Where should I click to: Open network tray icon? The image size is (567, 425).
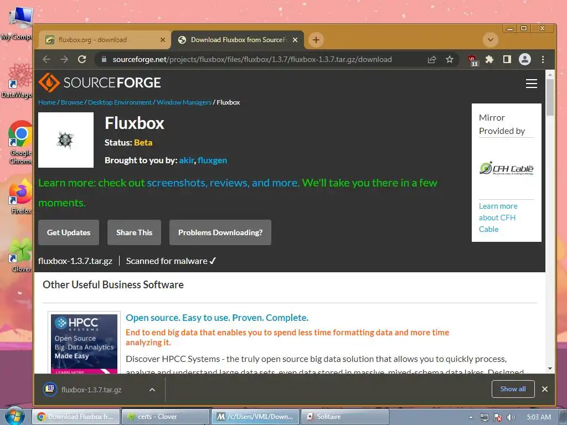pyautogui.click(x=484, y=417)
